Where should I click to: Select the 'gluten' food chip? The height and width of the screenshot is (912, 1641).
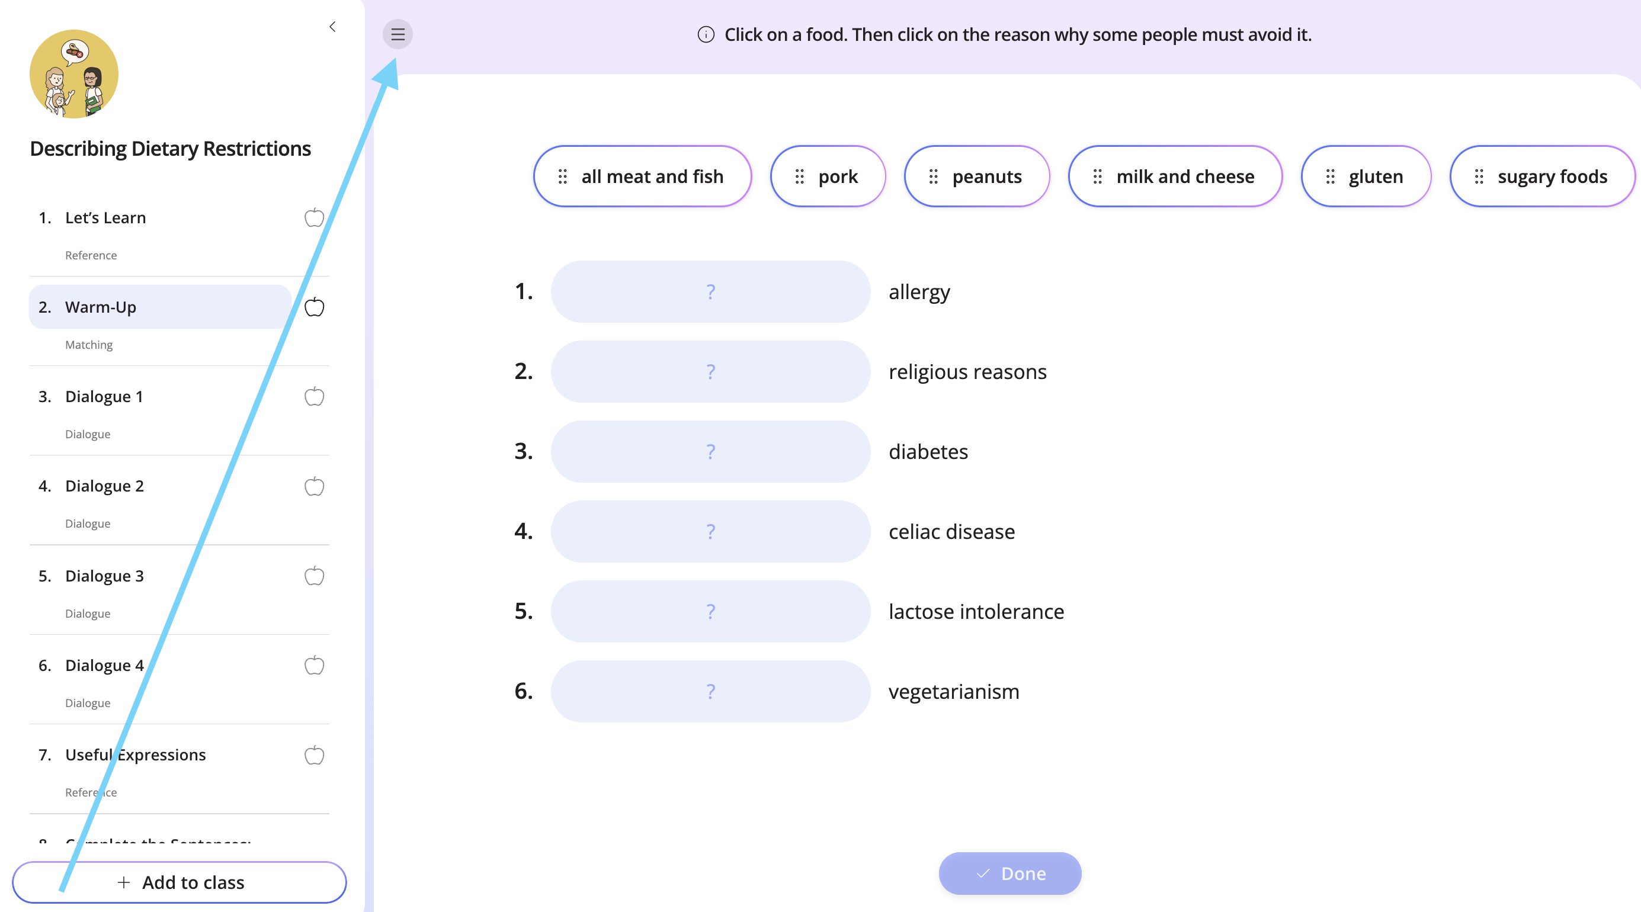pyautogui.click(x=1366, y=176)
